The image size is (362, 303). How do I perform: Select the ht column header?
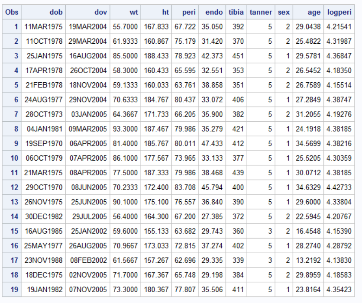[165, 13]
